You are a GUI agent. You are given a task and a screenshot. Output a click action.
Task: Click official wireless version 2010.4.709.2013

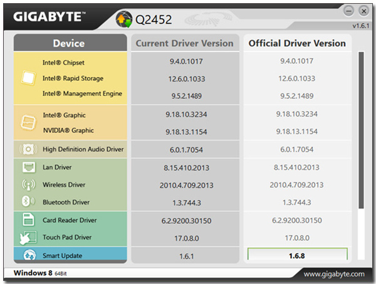pos(296,185)
